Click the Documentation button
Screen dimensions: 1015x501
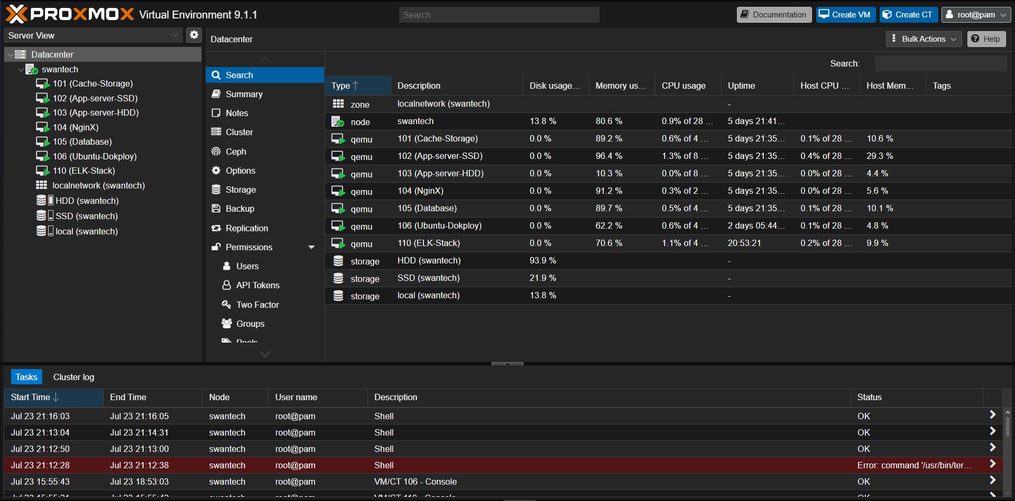[x=774, y=15]
